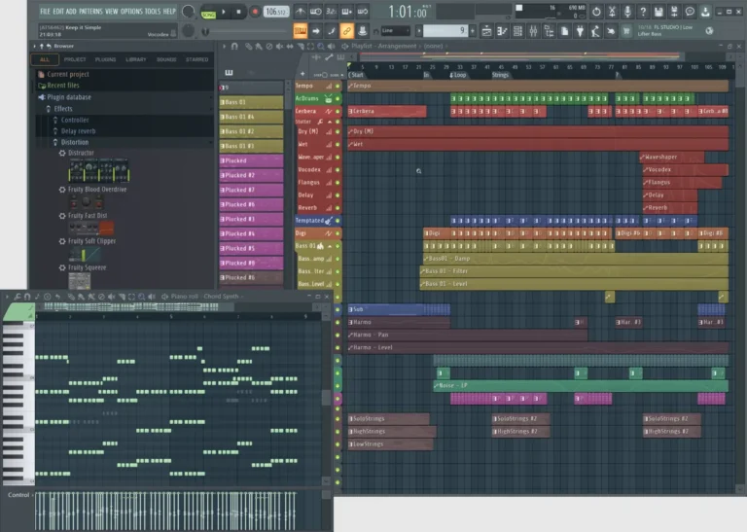
Task: Open the TOOLS menu
Action: click(153, 11)
